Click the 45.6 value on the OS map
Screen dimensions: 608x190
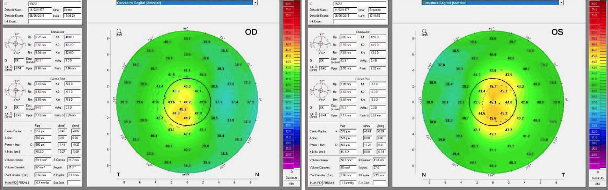pyautogui.click(x=492, y=118)
